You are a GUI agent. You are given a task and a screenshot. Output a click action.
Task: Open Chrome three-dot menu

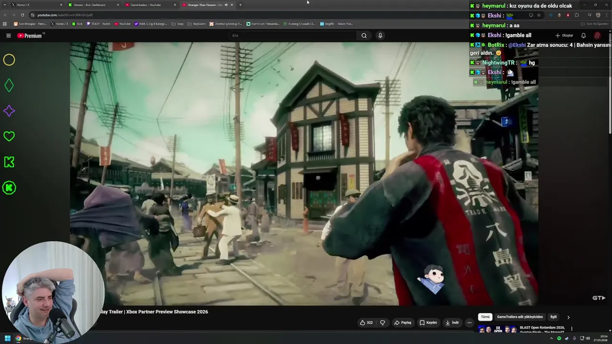(x=606, y=15)
